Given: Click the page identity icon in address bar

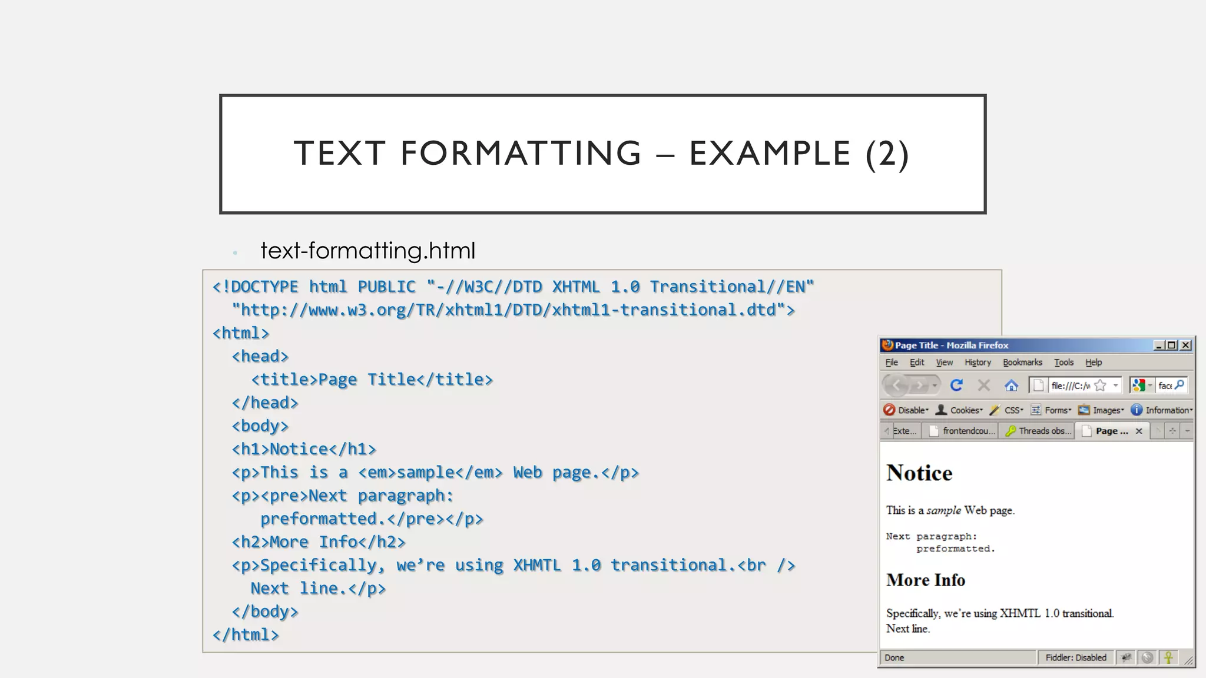Looking at the screenshot, I should [x=1039, y=385].
